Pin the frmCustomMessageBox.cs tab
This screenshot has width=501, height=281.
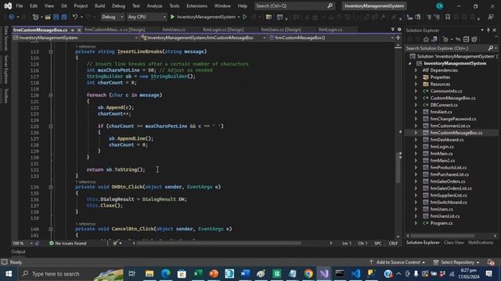[x=73, y=30]
